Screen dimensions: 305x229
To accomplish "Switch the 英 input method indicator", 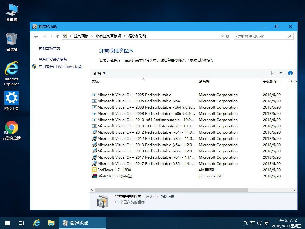I will click(x=267, y=223).
